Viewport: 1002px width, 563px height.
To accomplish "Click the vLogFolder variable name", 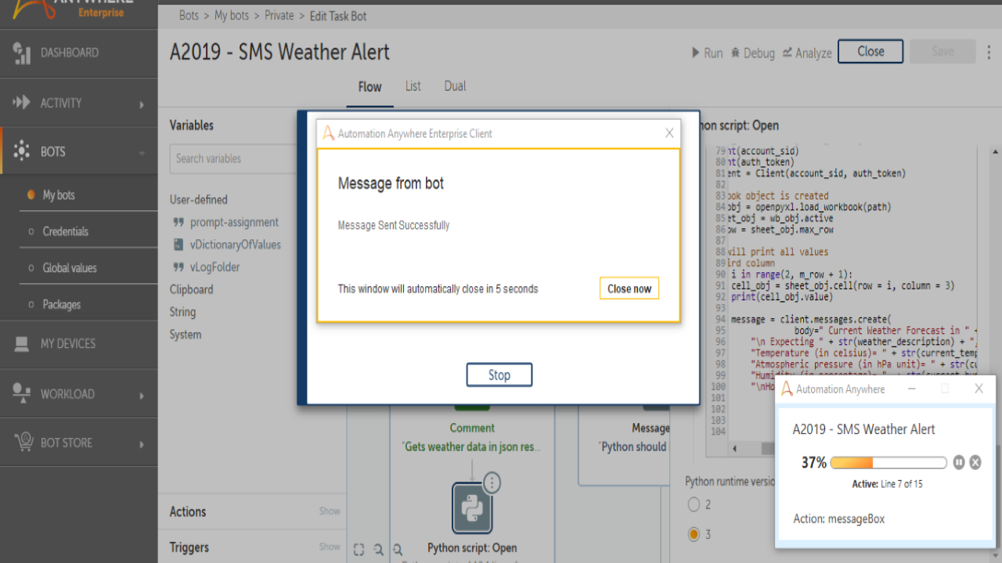I will click(x=215, y=267).
